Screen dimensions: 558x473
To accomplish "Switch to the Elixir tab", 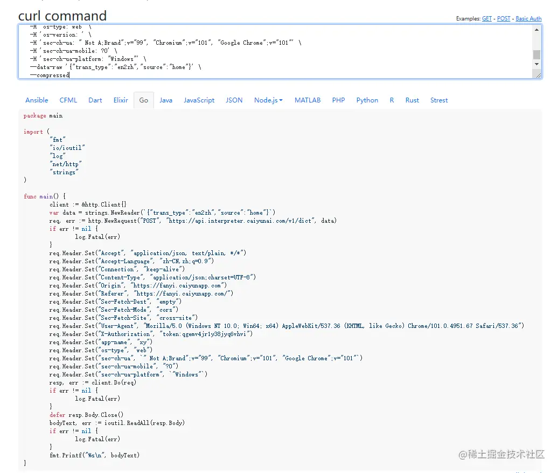I will [121, 100].
